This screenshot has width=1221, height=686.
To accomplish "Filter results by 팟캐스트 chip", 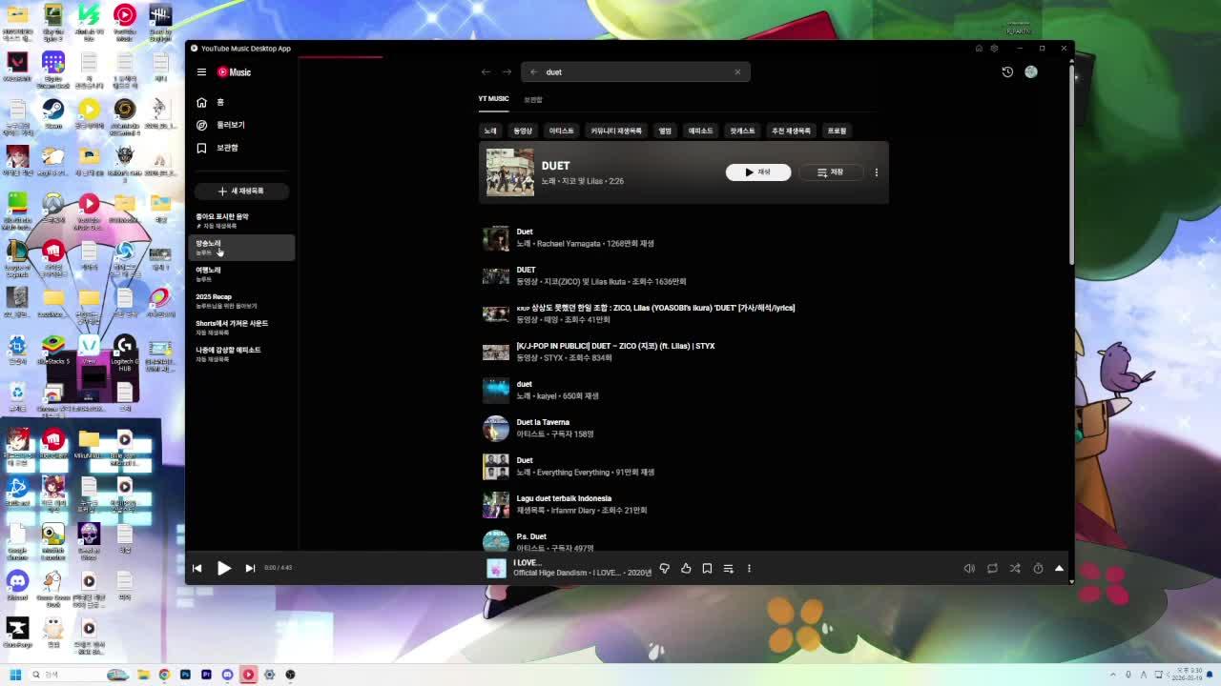I will pyautogui.click(x=742, y=131).
